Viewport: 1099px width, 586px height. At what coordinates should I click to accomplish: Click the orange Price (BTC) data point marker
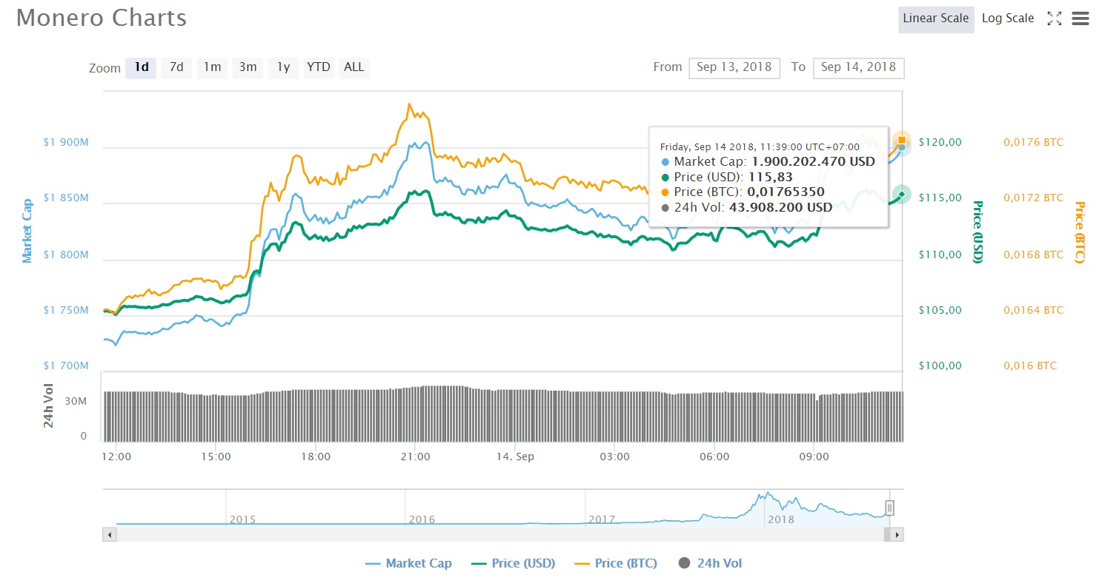tap(901, 140)
